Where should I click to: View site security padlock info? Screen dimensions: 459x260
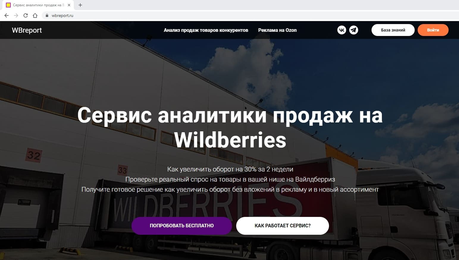pyautogui.click(x=47, y=15)
